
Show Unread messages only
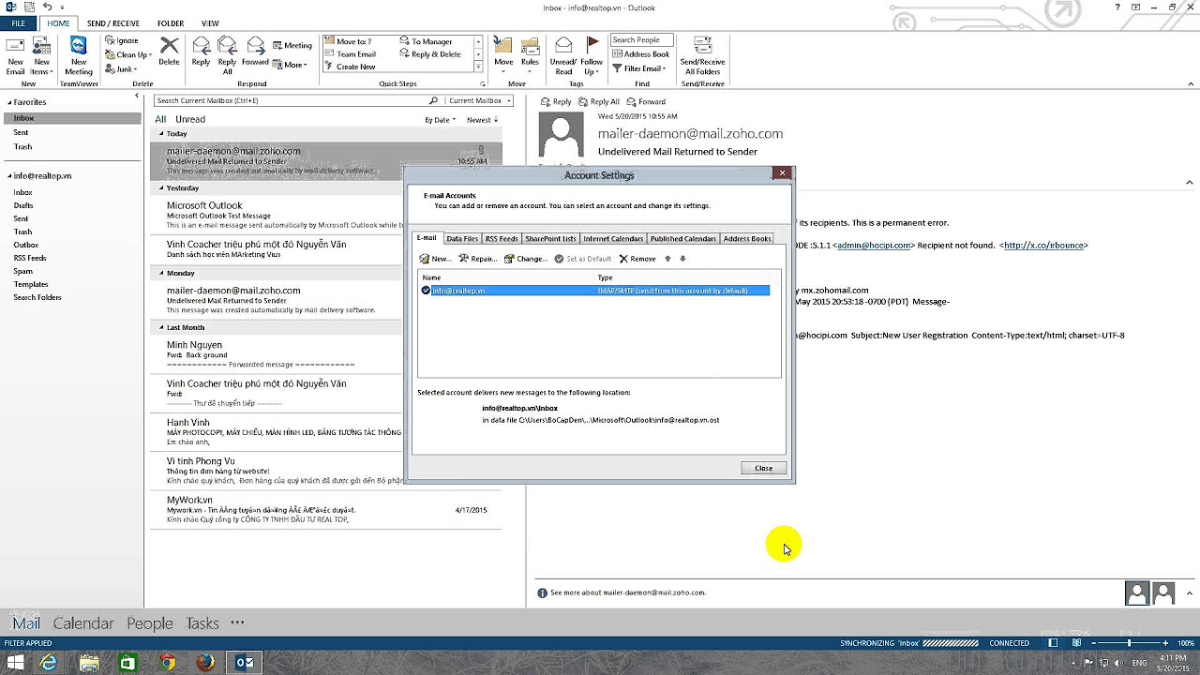tap(190, 119)
